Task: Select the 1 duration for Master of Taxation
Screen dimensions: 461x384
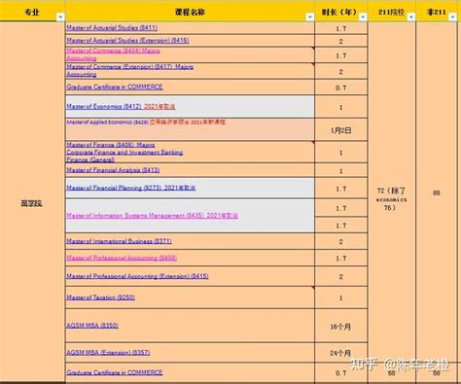Action: (x=341, y=297)
